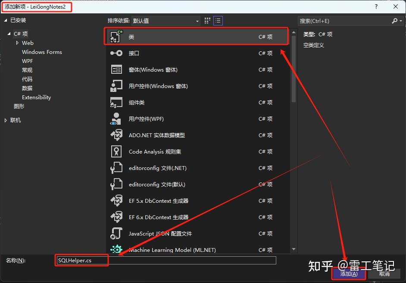Select the ADO.NET 实体数据模型 icon
Image resolution: width=406 pixels, height=283 pixels.
tap(116, 135)
